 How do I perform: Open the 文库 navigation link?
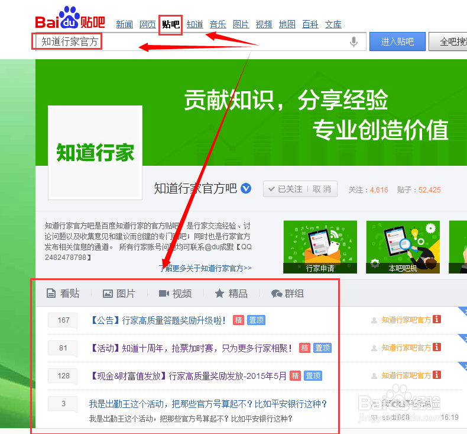click(x=333, y=24)
